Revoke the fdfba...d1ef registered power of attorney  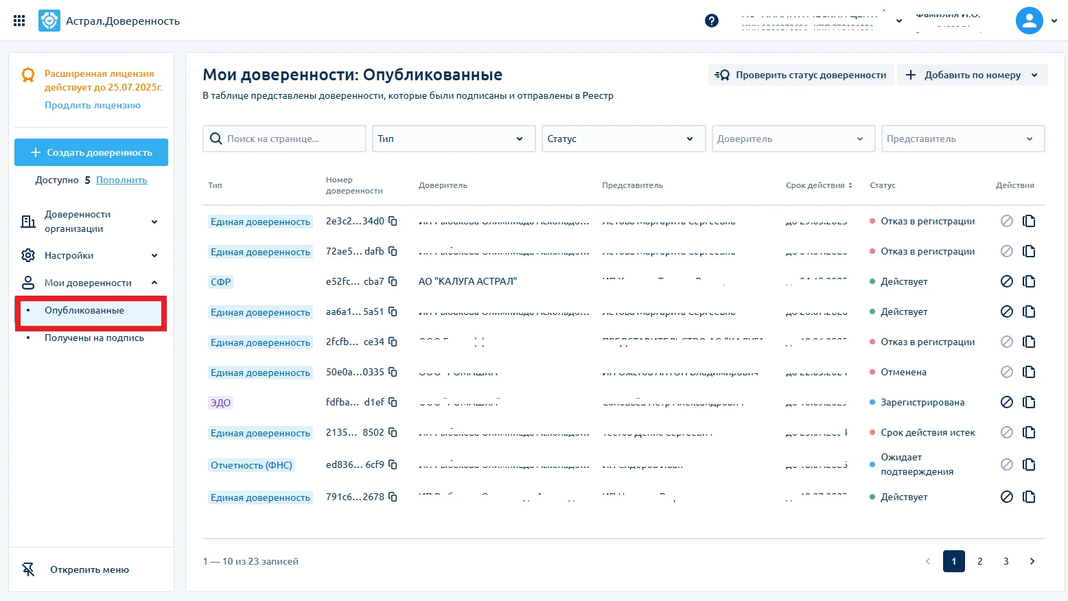(x=1006, y=402)
